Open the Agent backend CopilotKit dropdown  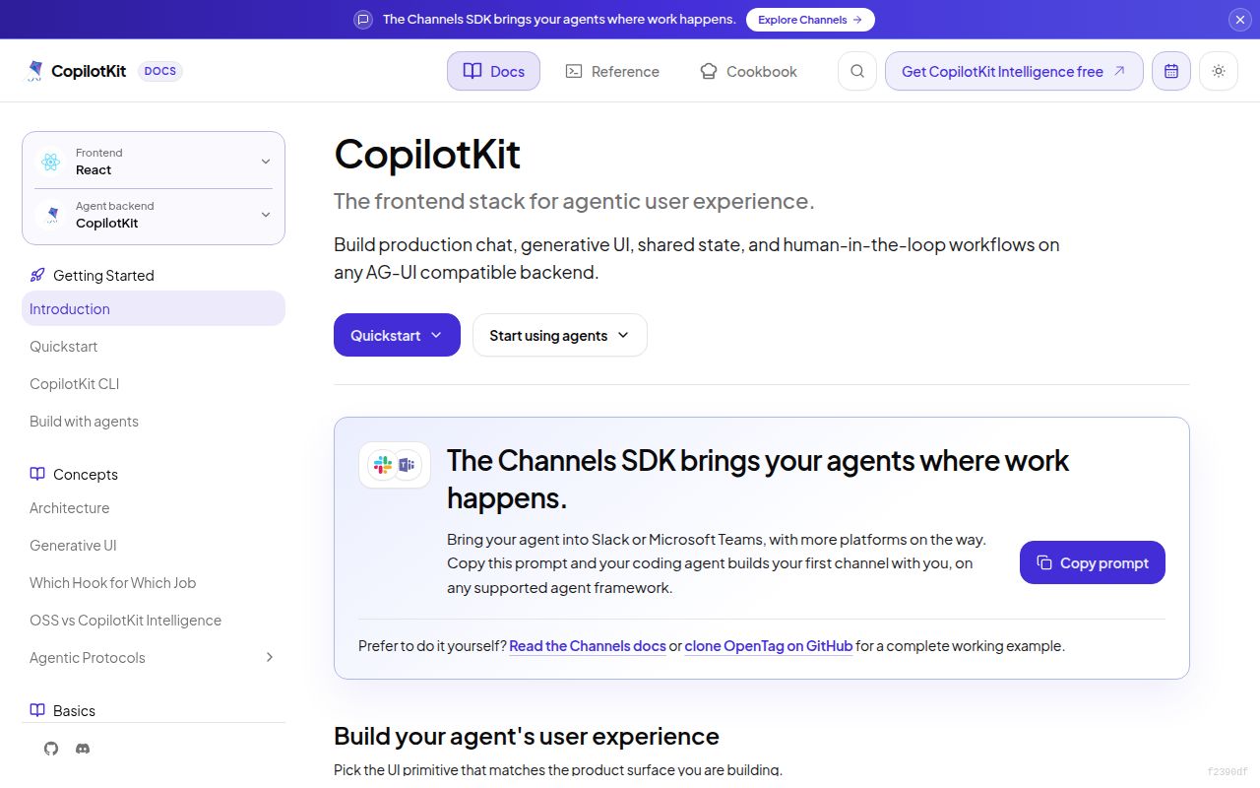pos(154,215)
